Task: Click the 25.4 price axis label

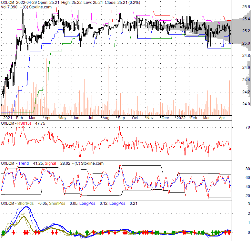Action: pyautogui.click(x=246, y=19)
